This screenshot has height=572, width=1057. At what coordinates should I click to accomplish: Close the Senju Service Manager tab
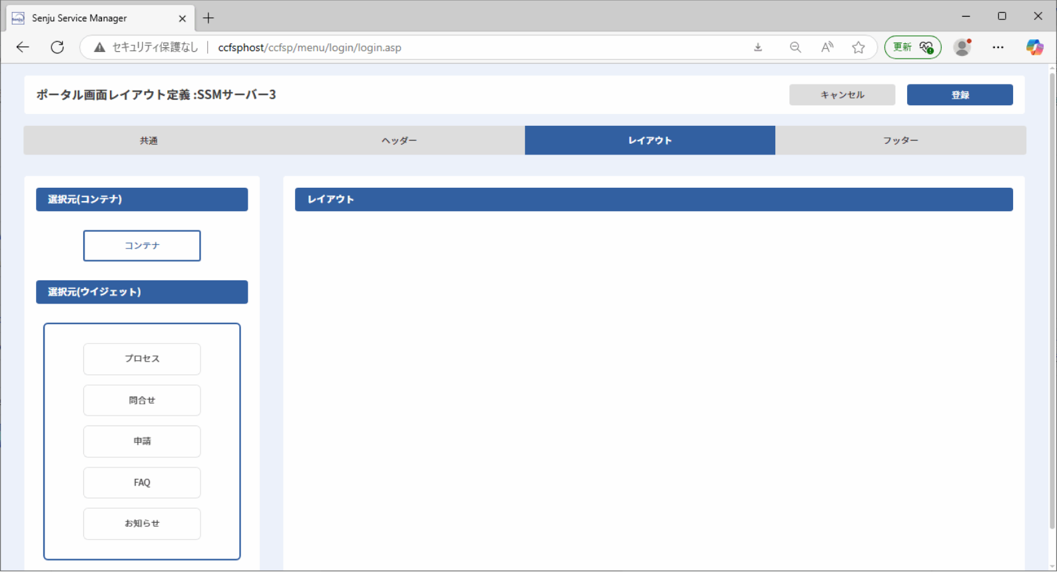click(x=182, y=19)
